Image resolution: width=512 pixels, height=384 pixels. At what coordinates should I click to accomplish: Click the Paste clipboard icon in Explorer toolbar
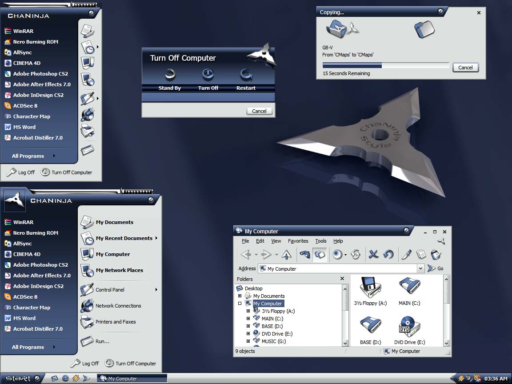click(x=436, y=254)
